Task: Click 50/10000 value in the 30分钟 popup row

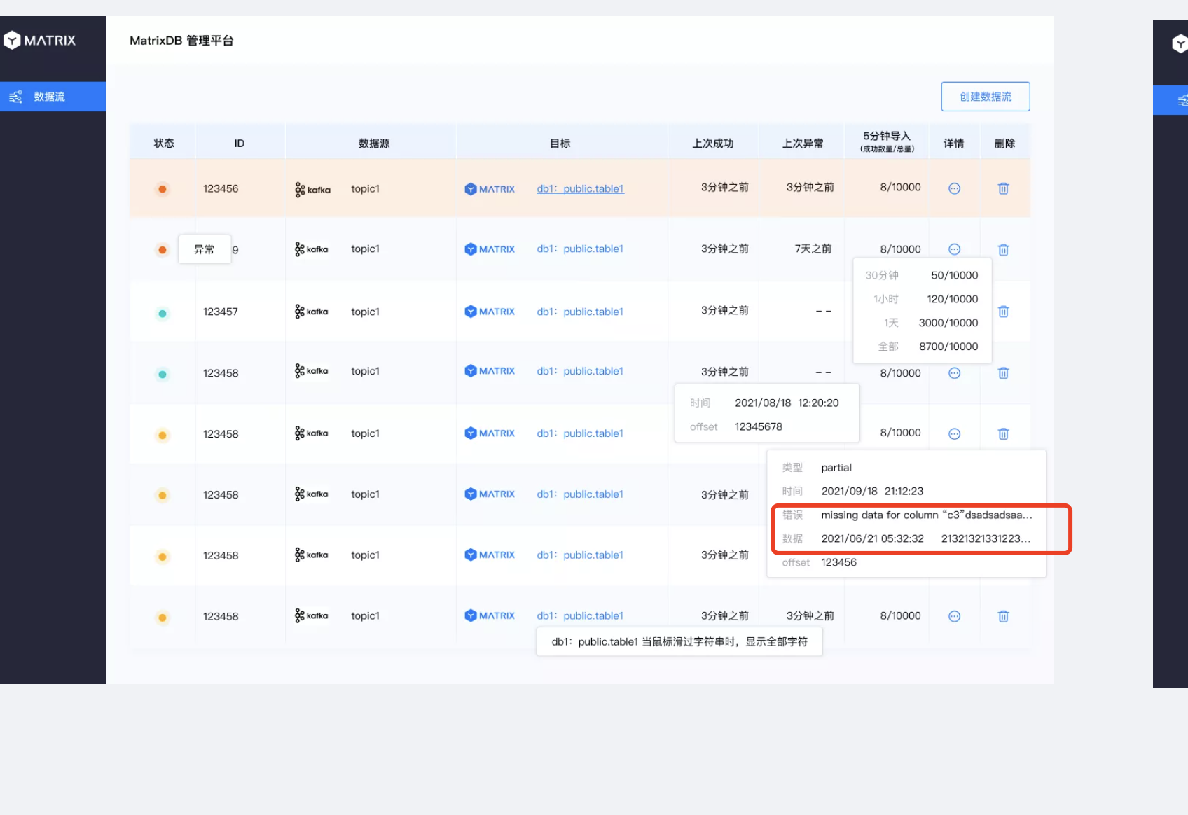Action: tap(954, 275)
